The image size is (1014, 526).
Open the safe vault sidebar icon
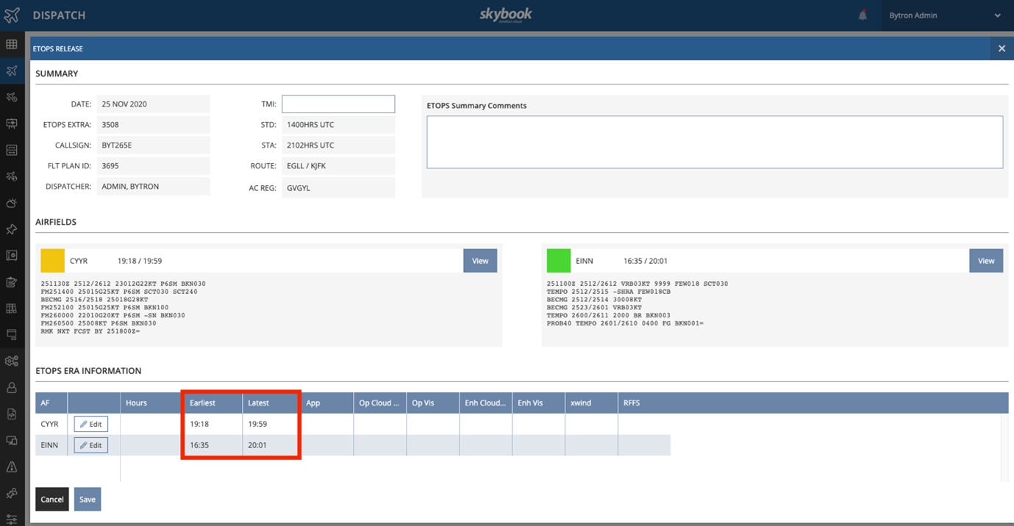12,256
